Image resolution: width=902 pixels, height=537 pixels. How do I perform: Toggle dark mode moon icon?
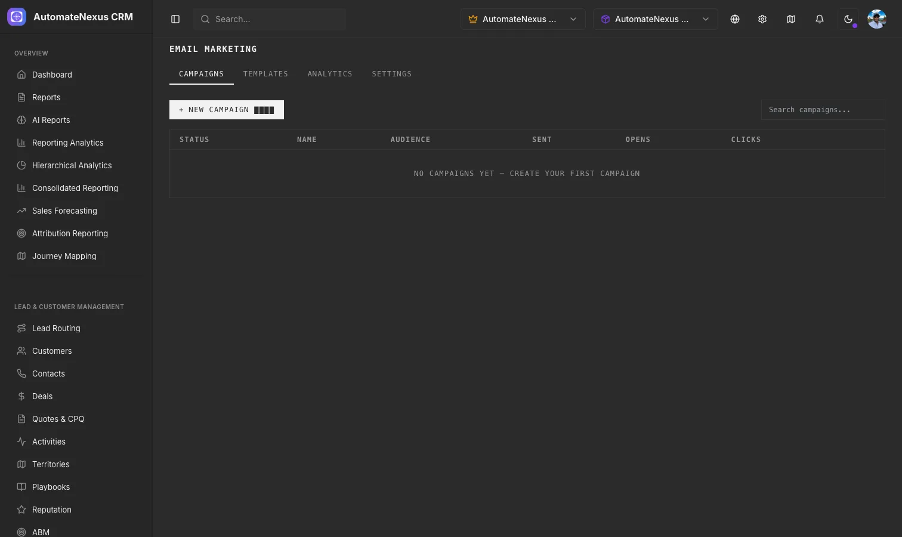tap(848, 19)
